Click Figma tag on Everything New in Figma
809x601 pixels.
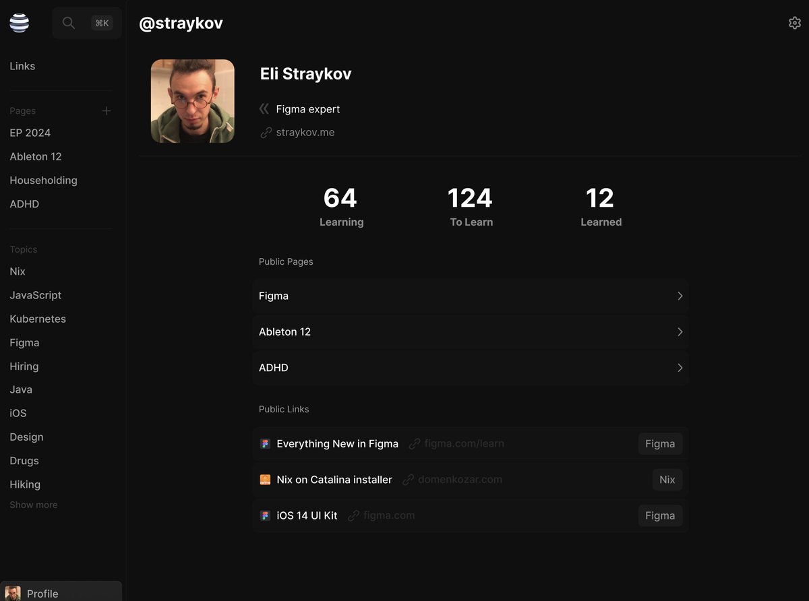pos(660,444)
